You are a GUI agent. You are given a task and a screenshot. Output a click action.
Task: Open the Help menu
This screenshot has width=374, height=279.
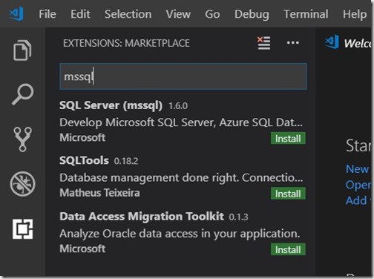[x=355, y=15]
